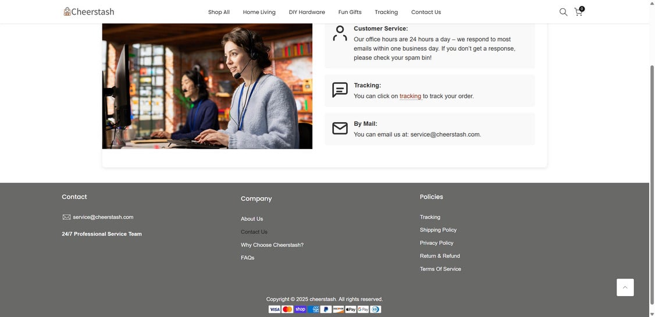Click the Diners Club payment icon

(375, 309)
